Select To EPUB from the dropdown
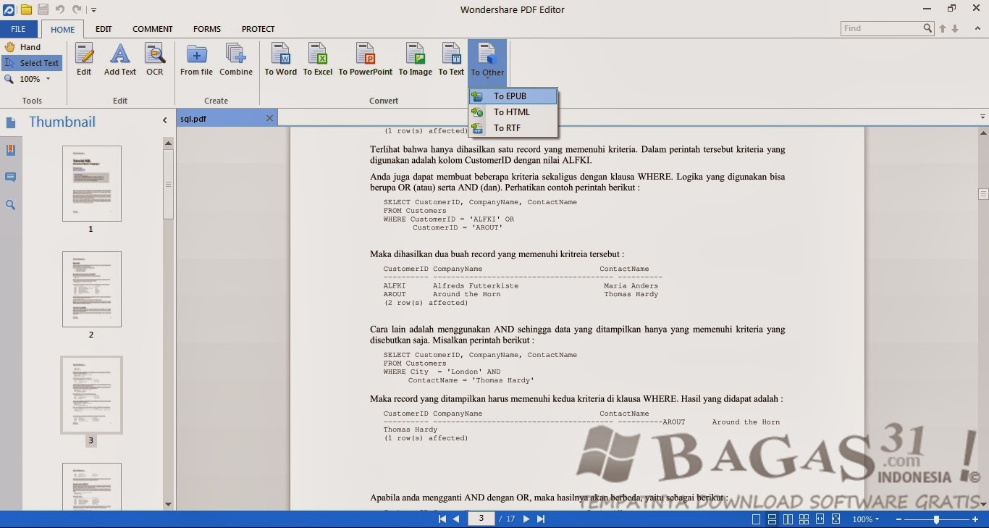 [x=513, y=96]
